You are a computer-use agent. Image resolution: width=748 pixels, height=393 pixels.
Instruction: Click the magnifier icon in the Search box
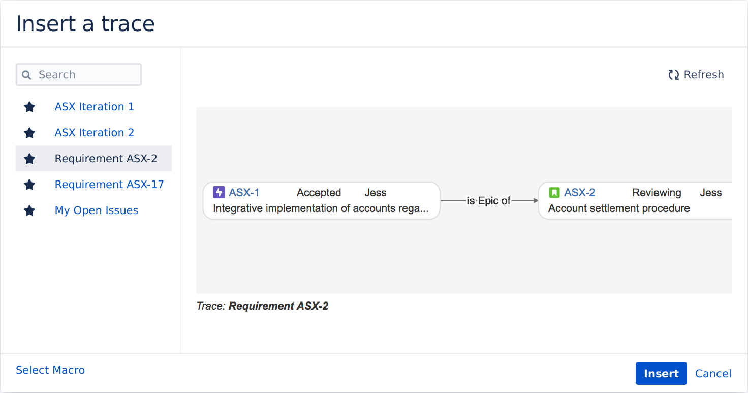[27, 75]
